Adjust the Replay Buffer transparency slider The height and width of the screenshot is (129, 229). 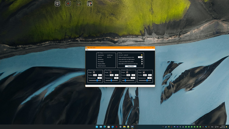click(125, 80)
